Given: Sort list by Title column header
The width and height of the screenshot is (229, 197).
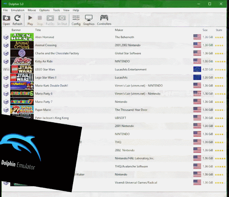Looking at the screenshot, I should 38,30.
